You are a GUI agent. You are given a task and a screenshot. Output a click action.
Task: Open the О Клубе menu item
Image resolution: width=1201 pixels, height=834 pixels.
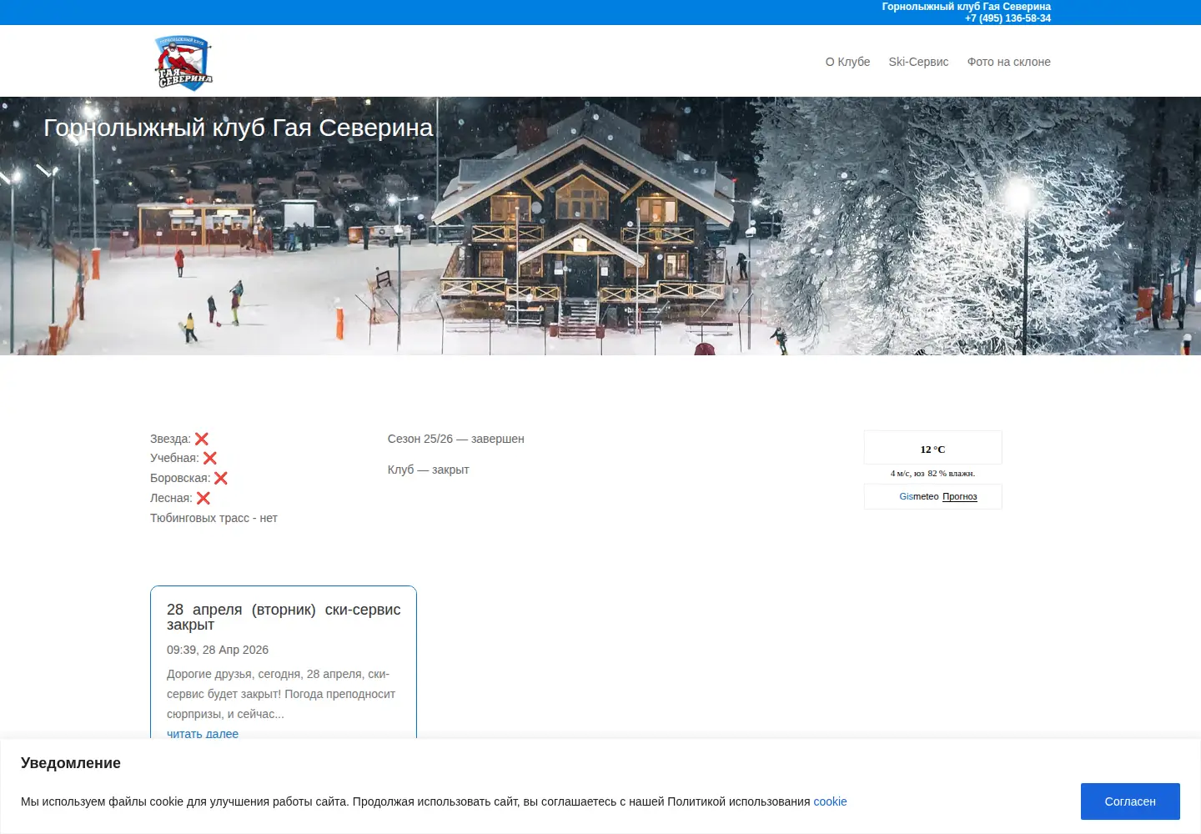tap(847, 62)
